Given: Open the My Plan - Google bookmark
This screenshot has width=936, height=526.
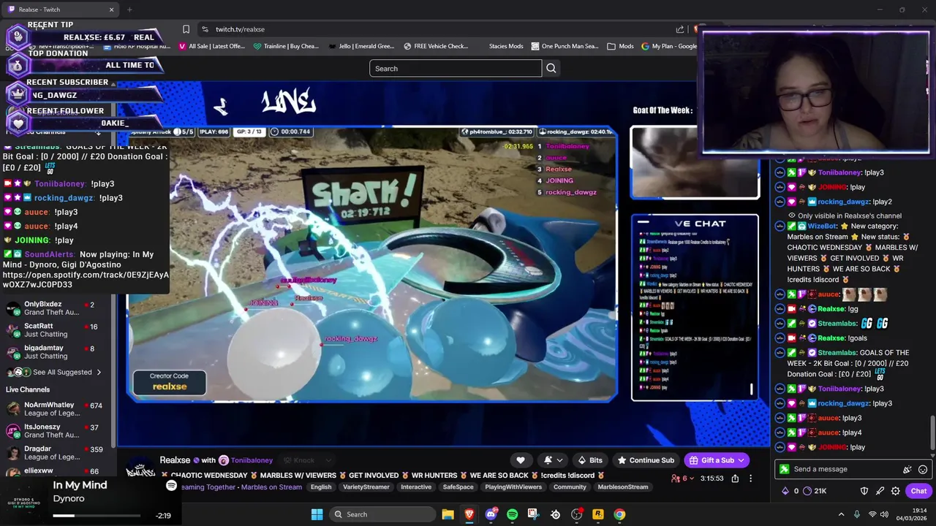Looking at the screenshot, I should [668, 46].
